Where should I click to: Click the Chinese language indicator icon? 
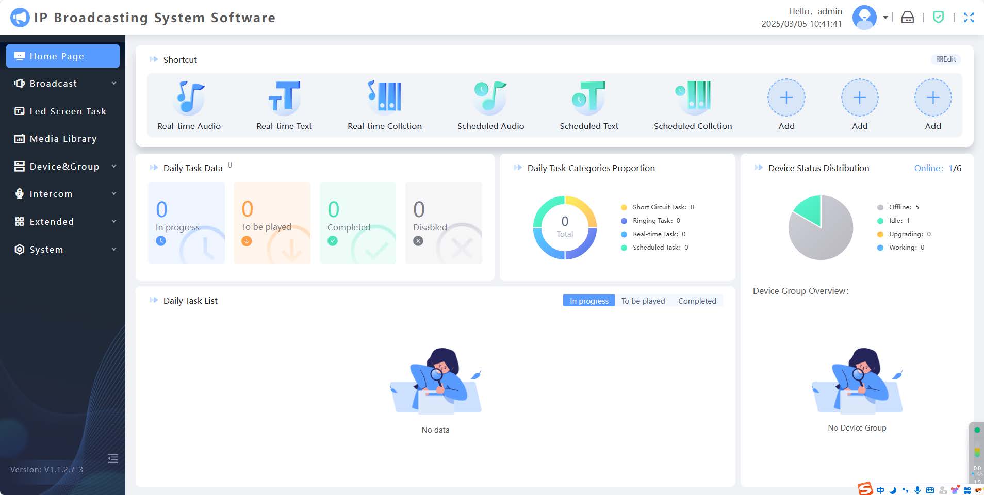(880, 490)
